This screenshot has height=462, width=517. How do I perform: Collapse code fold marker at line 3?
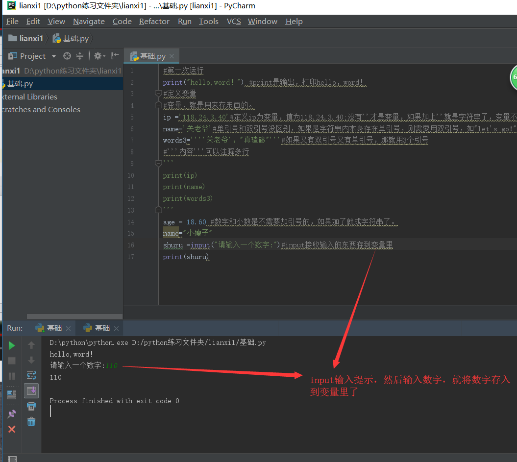pos(158,94)
